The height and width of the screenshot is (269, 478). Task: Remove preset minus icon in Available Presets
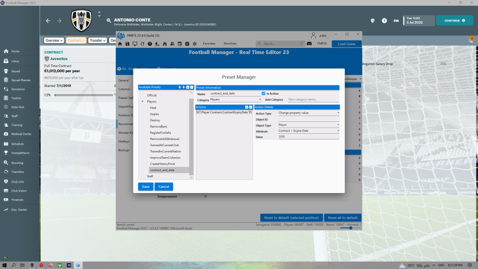coord(192,87)
